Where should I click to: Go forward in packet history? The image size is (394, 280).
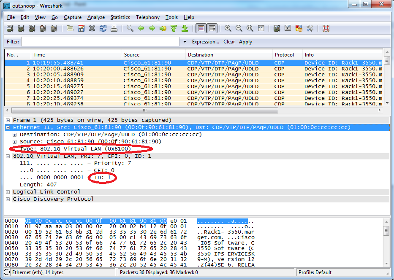[x=152, y=28]
